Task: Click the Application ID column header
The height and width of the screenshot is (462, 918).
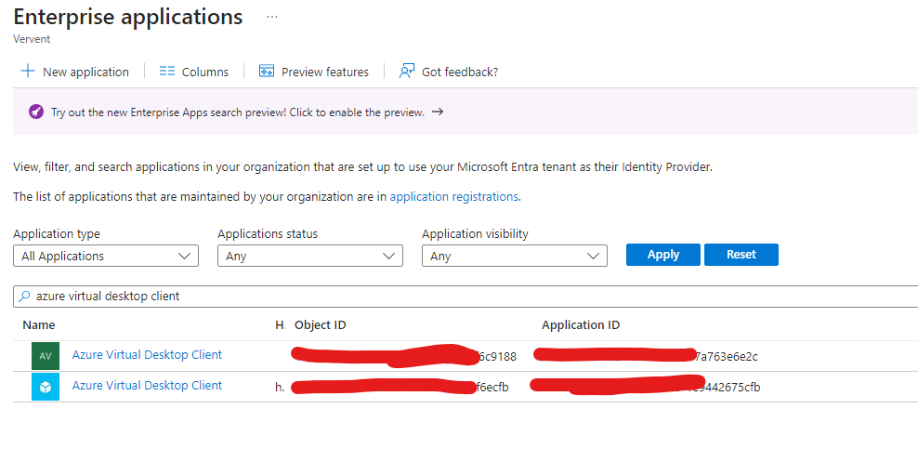Action: point(581,325)
